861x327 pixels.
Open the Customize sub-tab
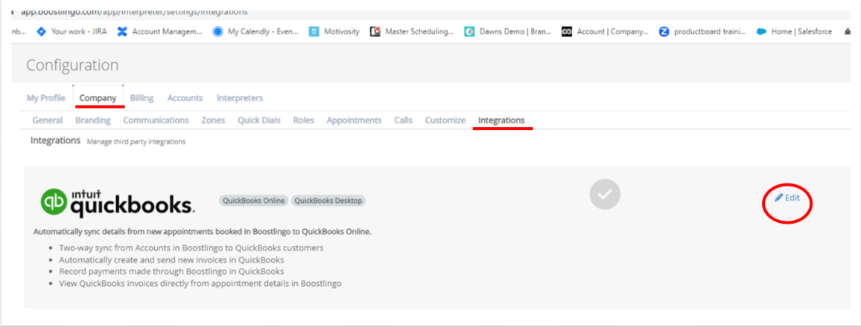pos(445,120)
